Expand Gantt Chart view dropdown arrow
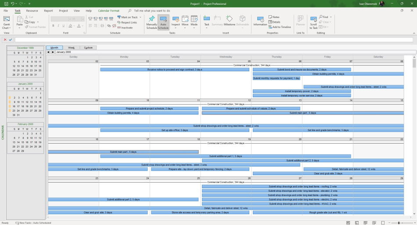The image size is (417, 225). (10, 28)
